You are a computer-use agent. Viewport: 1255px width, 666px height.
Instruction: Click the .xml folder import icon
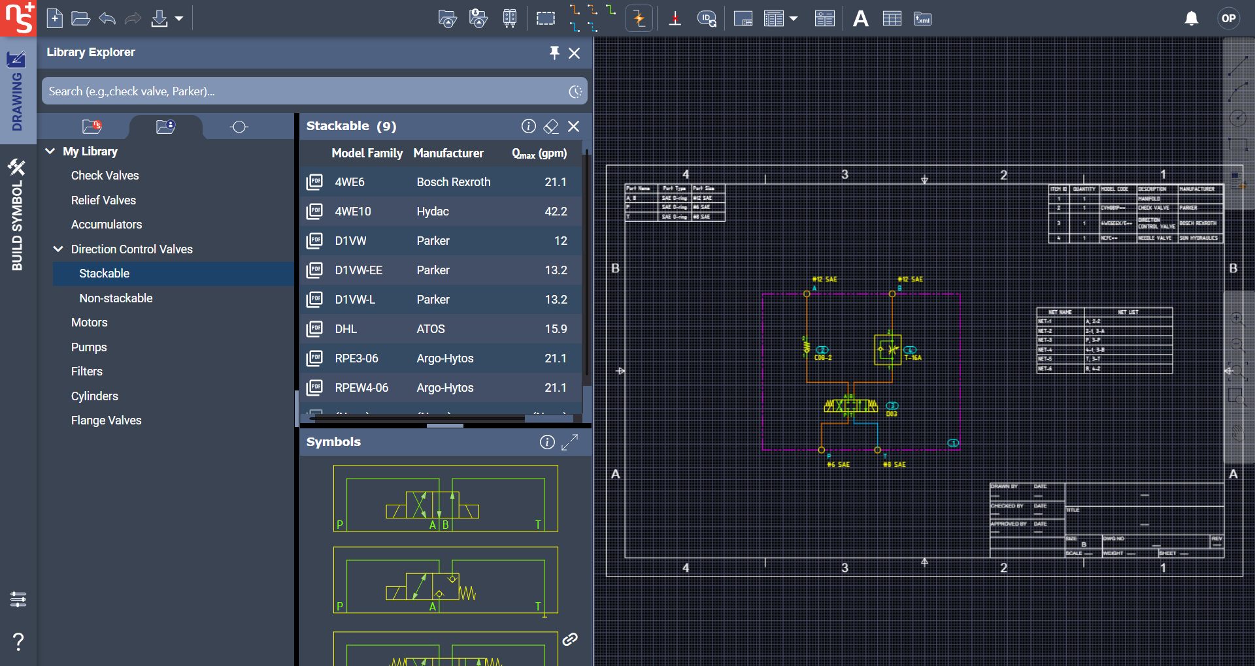coord(922,19)
